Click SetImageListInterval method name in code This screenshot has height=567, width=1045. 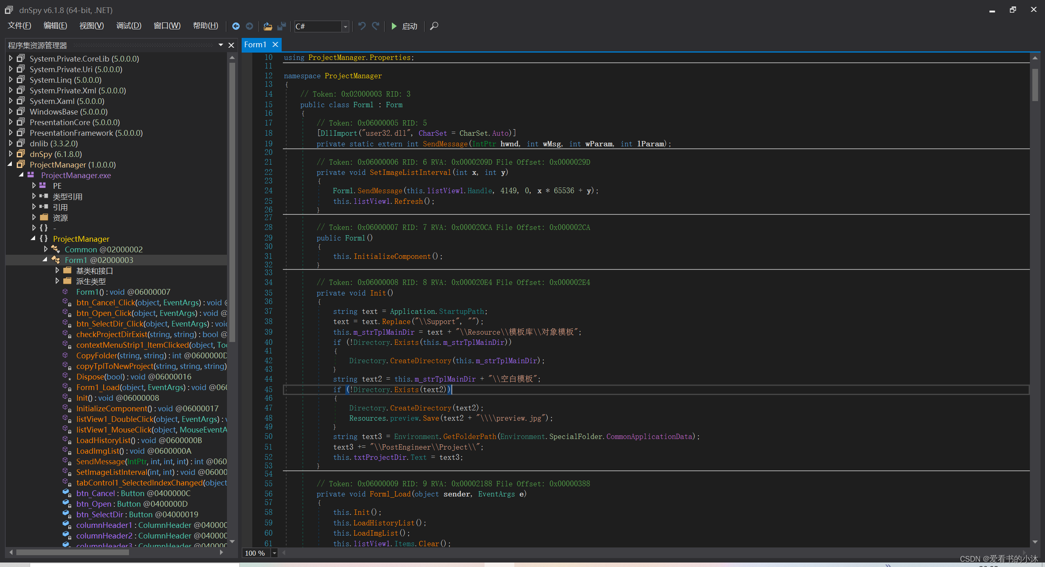coord(410,172)
